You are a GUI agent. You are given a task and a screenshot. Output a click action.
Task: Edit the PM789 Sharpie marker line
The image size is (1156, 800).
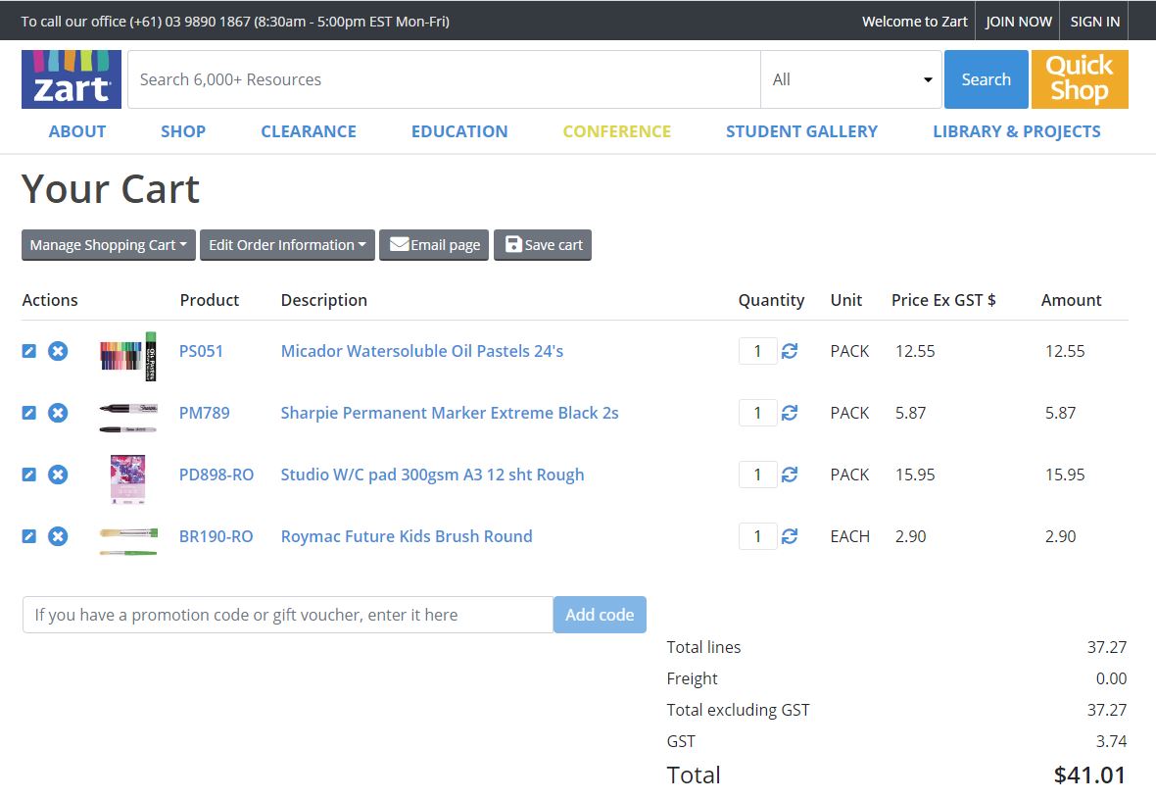pos(28,413)
